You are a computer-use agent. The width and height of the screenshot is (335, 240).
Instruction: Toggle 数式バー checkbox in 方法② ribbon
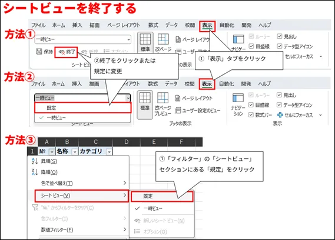(x=251, y=115)
